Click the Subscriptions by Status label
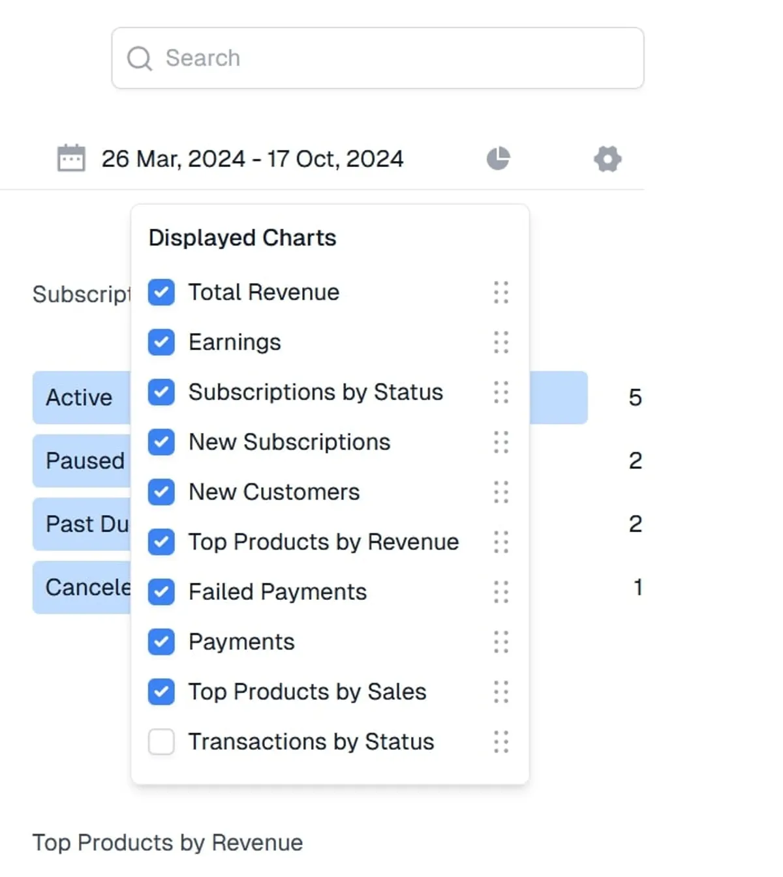Screen dimensions: 783x877 pyautogui.click(x=316, y=392)
